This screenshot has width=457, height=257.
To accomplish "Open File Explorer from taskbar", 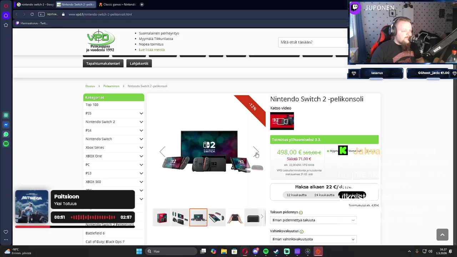I will (x=224, y=251).
